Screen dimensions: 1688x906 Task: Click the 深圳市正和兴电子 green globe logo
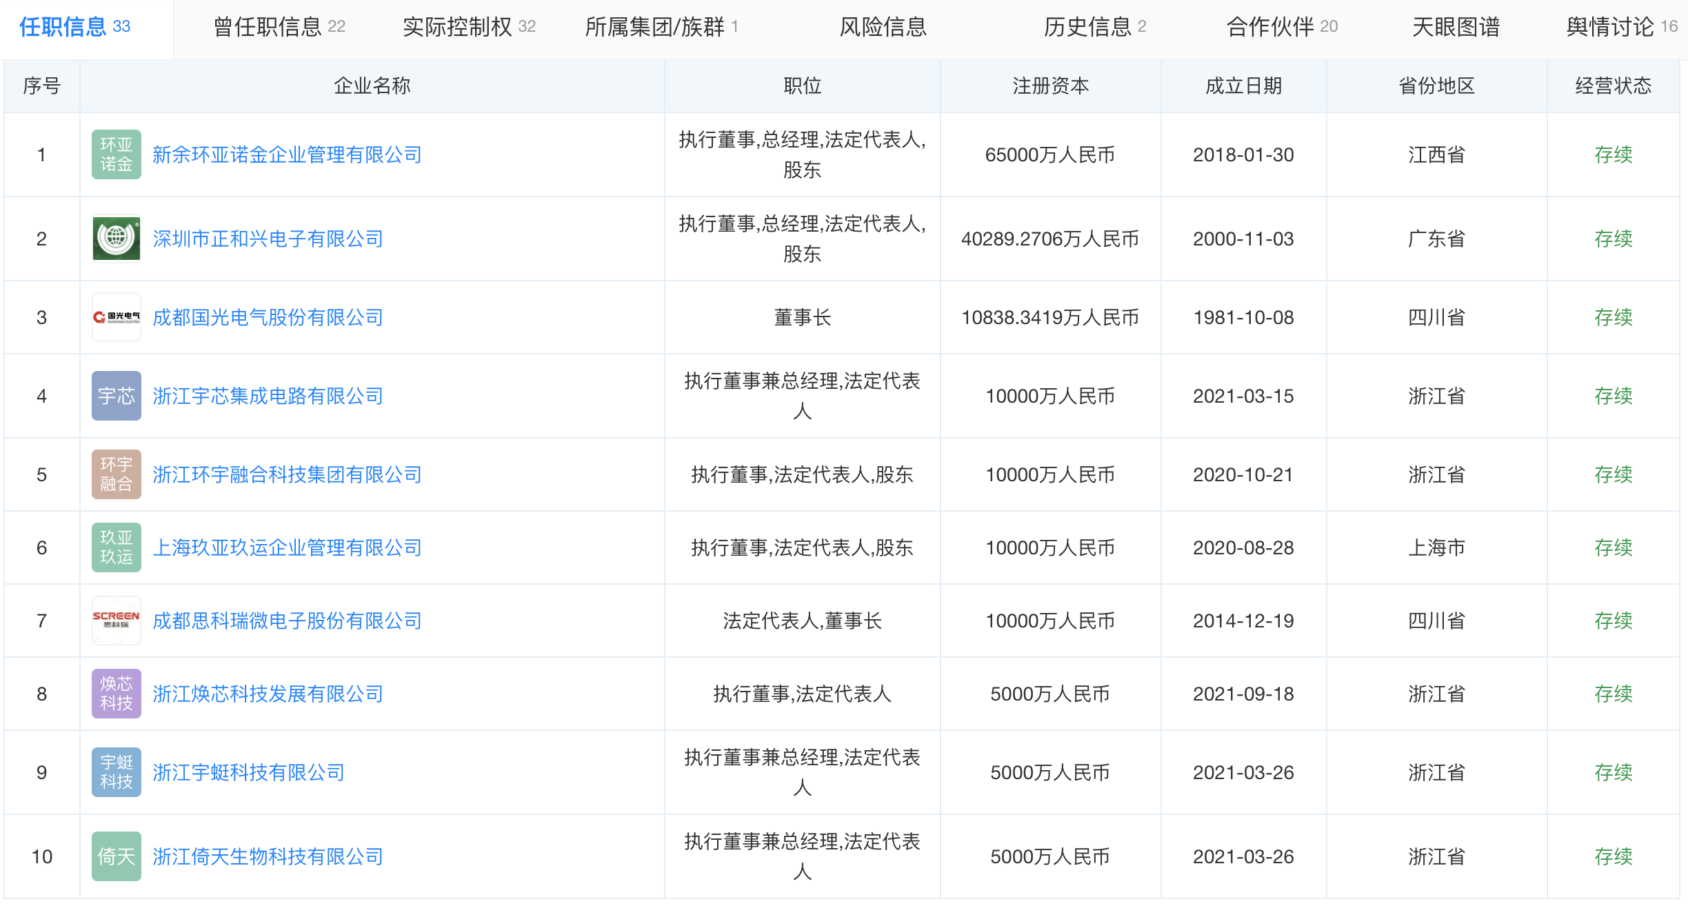(x=116, y=239)
